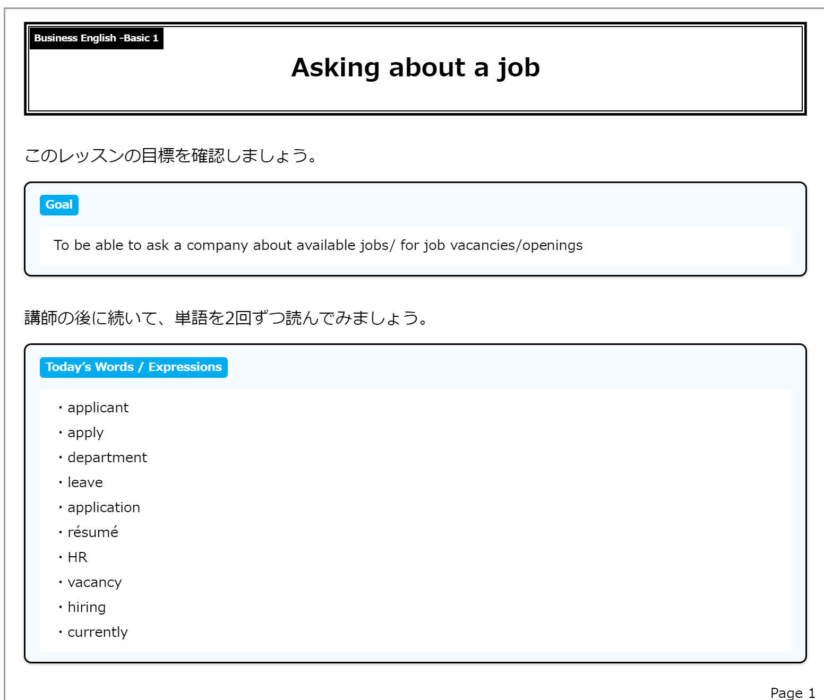Click the "Business English -Basic 1" label
Screen dimensions: 824x700
pos(96,38)
